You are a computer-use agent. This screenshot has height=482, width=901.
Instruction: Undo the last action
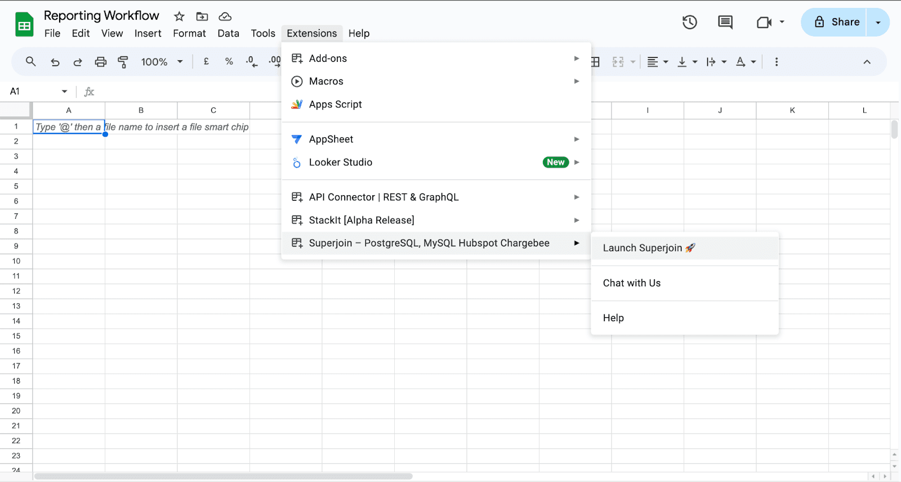[x=55, y=62]
